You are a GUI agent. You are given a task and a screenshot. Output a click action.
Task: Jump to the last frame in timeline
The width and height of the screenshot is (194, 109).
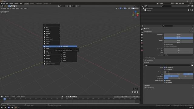coord(76,97)
